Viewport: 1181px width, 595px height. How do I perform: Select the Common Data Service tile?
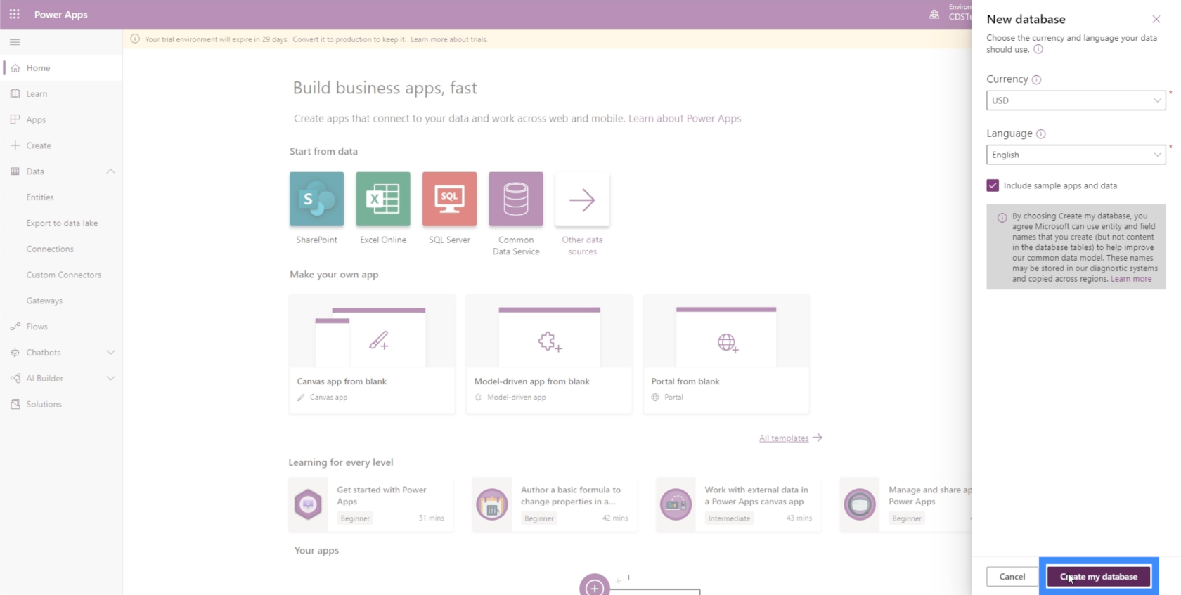[516, 199]
